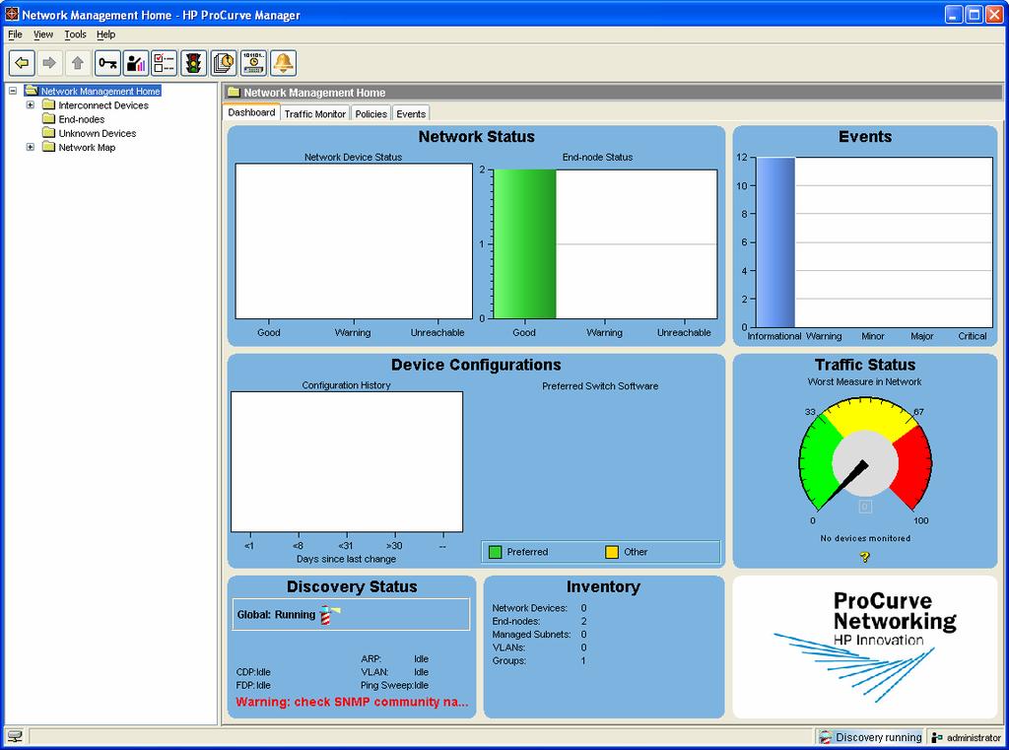Click the 'CDP:Idle' status text
1009x750 pixels.
[253, 671]
